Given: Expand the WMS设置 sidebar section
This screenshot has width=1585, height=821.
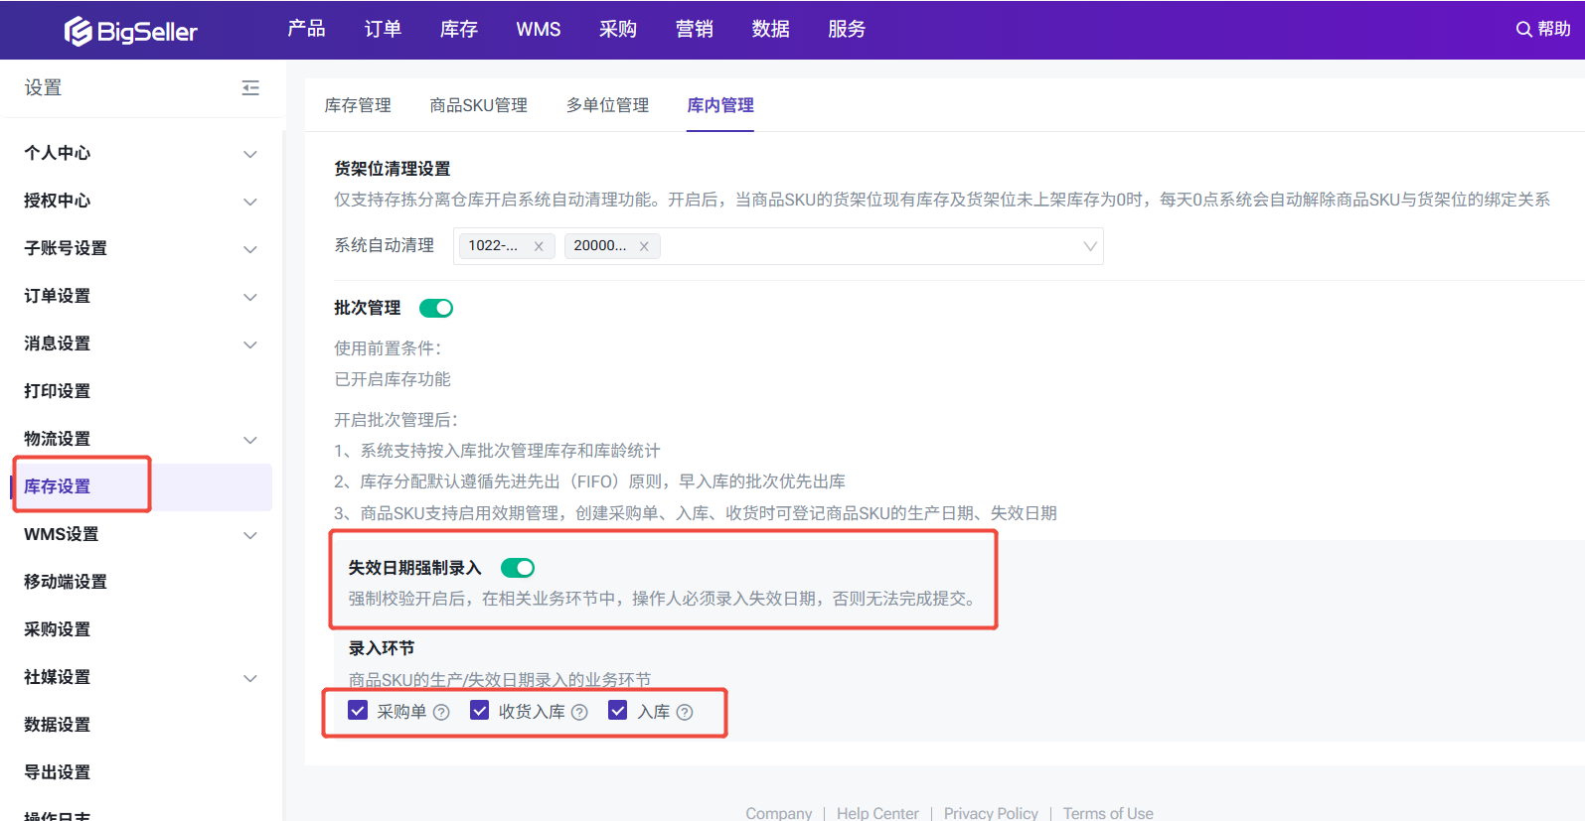Looking at the screenshot, I should point(250,535).
